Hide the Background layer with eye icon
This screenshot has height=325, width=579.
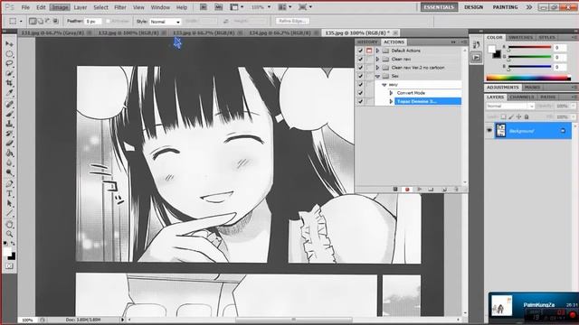pos(489,130)
